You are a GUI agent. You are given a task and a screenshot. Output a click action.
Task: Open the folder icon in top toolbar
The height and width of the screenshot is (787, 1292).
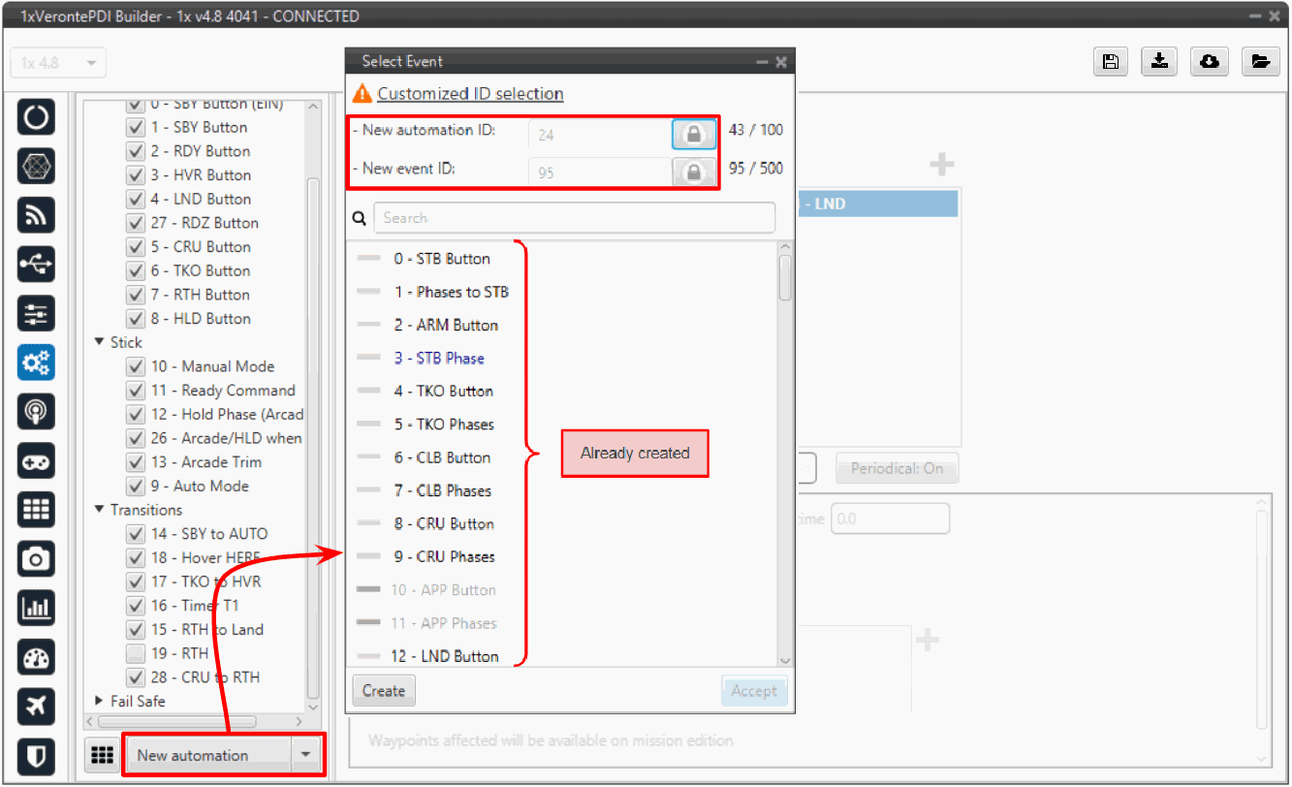(1259, 62)
